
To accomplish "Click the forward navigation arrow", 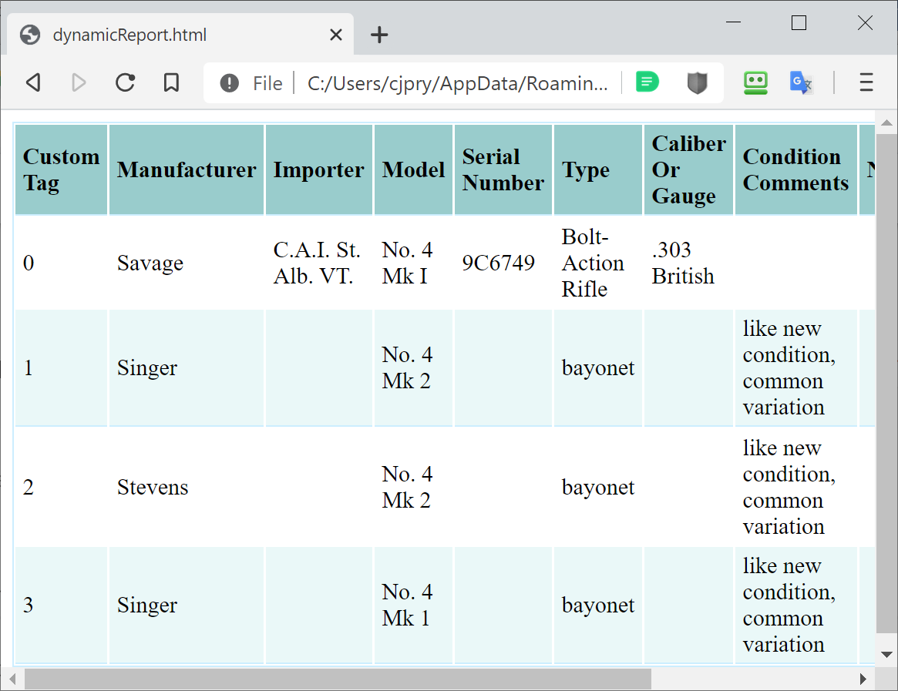I will [79, 83].
